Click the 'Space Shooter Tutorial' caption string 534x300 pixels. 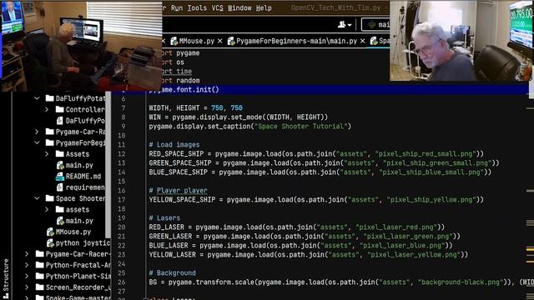pyautogui.click(x=300, y=126)
